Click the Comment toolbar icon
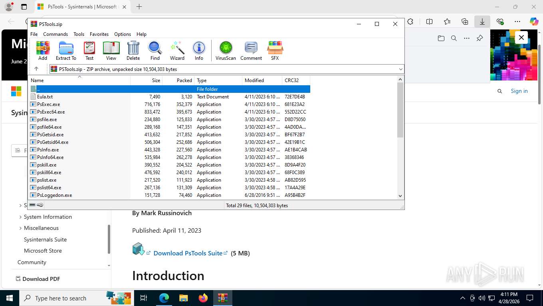 click(251, 51)
